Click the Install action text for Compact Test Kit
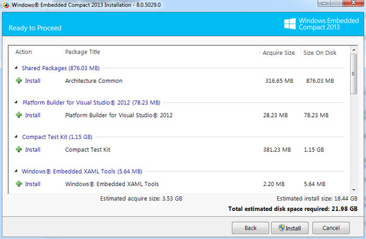Image resolution: width=366 pixels, height=239 pixels. 33,149
